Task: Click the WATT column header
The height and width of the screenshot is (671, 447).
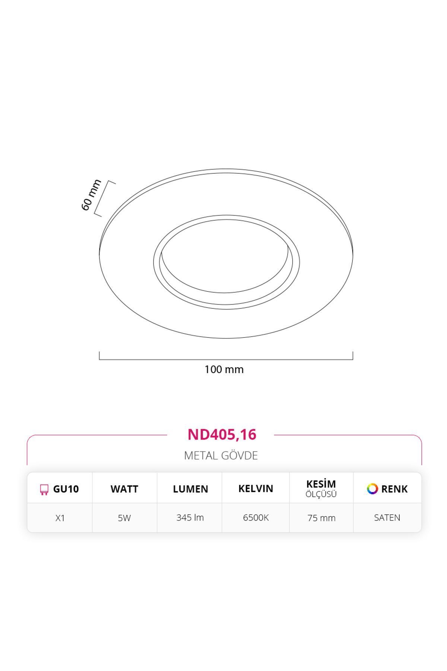Action: coord(124,489)
